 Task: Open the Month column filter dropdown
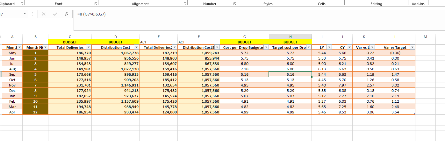pyautogui.click(x=19, y=47)
